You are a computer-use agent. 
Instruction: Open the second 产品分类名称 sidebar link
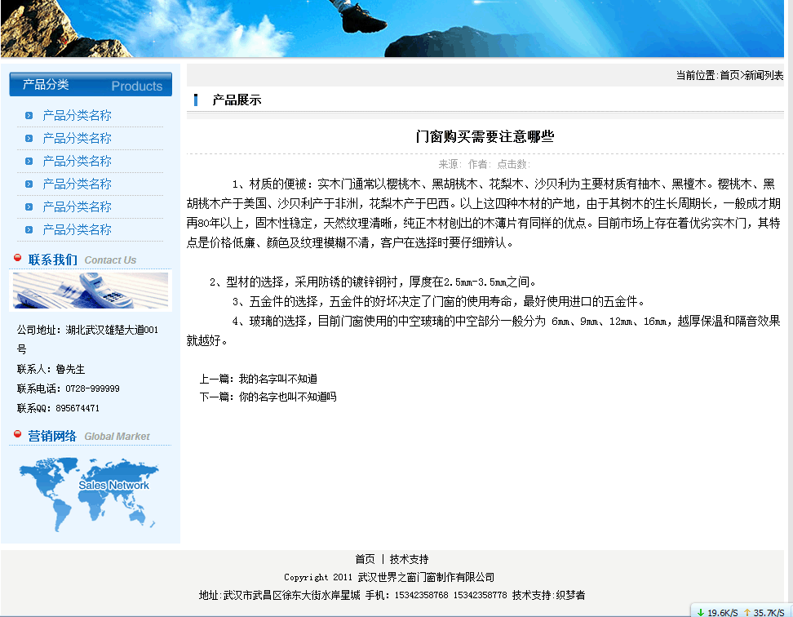(77, 139)
